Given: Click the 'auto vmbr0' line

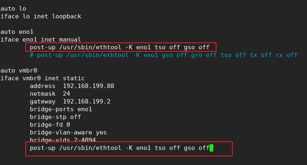Looking at the screenshot, I should [x=19, y=70].
